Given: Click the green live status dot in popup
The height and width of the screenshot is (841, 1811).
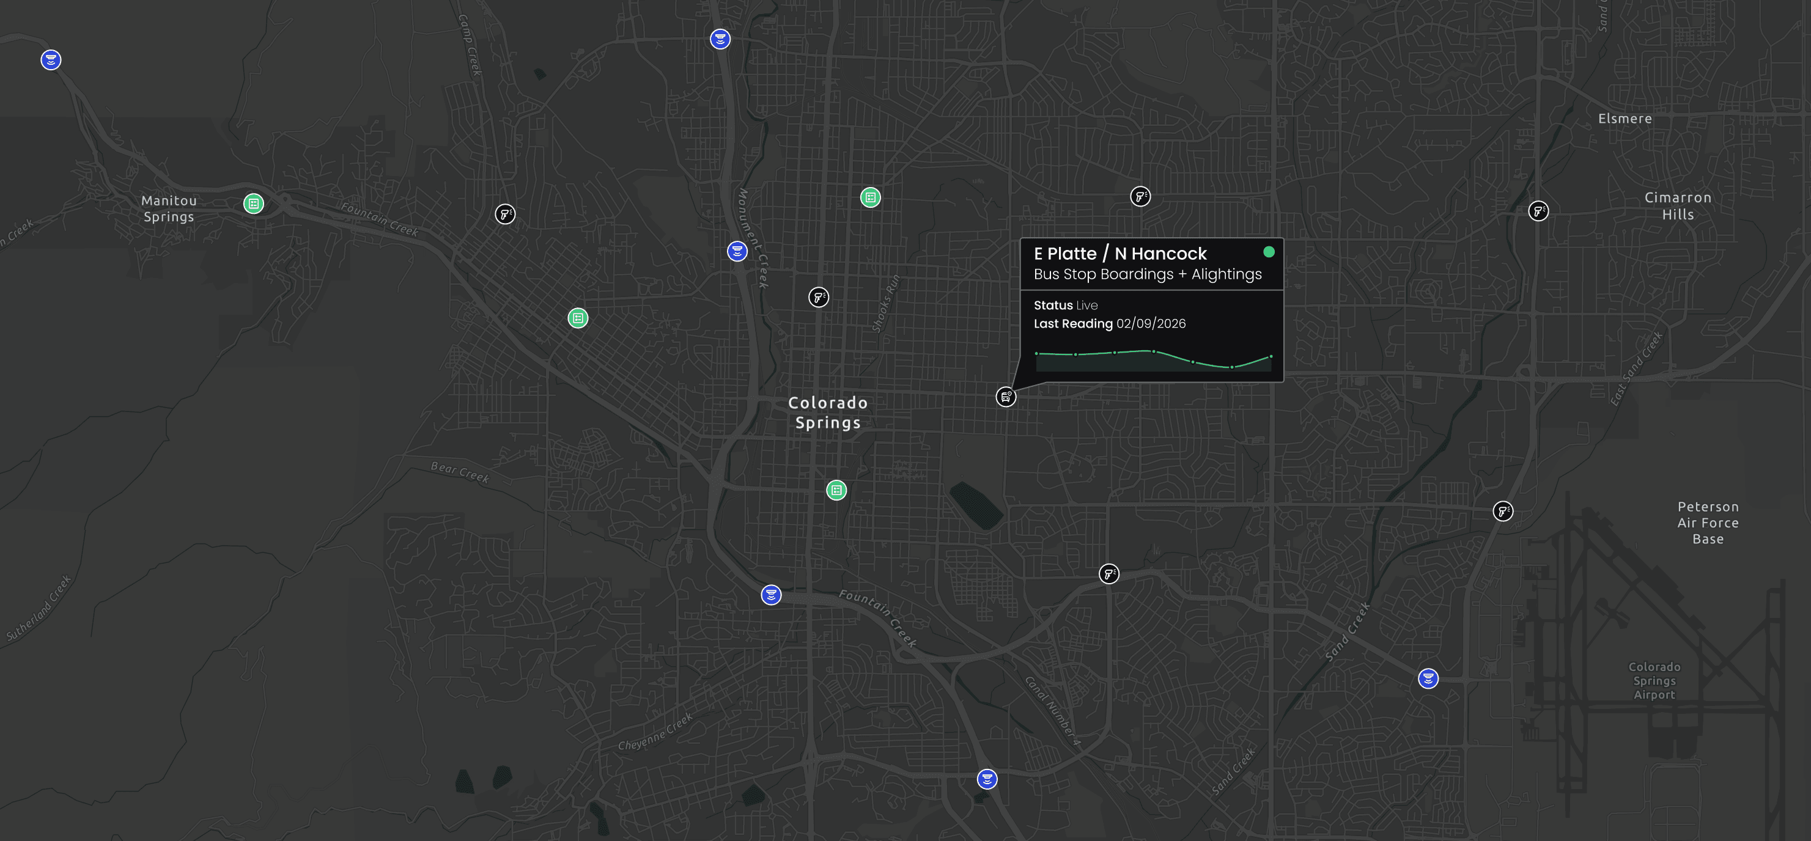Looking at the screenshot, I should (x=1268, y=252).
